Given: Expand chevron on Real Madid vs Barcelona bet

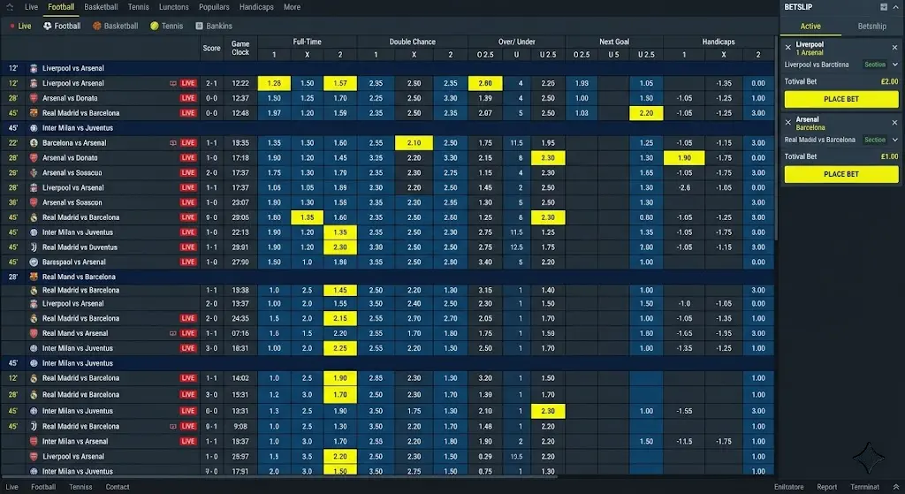Looking at the screenshot, I should 894,140.
